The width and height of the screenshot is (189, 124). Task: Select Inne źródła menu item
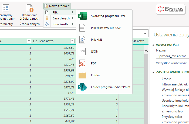click(60, 24)
